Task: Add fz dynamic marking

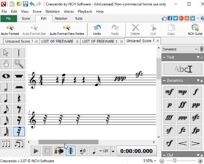Action: (x=183, y=130)
